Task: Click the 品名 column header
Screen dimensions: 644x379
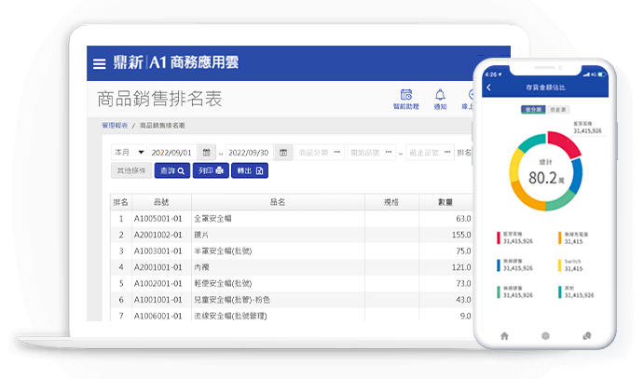Action: pos(278,202)
